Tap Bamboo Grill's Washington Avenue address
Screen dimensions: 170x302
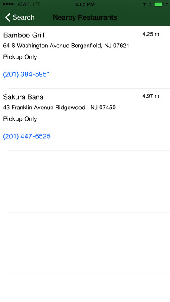pyautogui.click(x=66, y=46)
